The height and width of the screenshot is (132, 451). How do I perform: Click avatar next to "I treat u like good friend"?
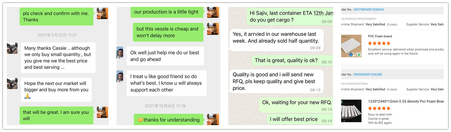120,76
